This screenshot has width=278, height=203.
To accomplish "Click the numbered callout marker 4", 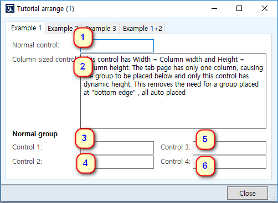I will [86, 163].
